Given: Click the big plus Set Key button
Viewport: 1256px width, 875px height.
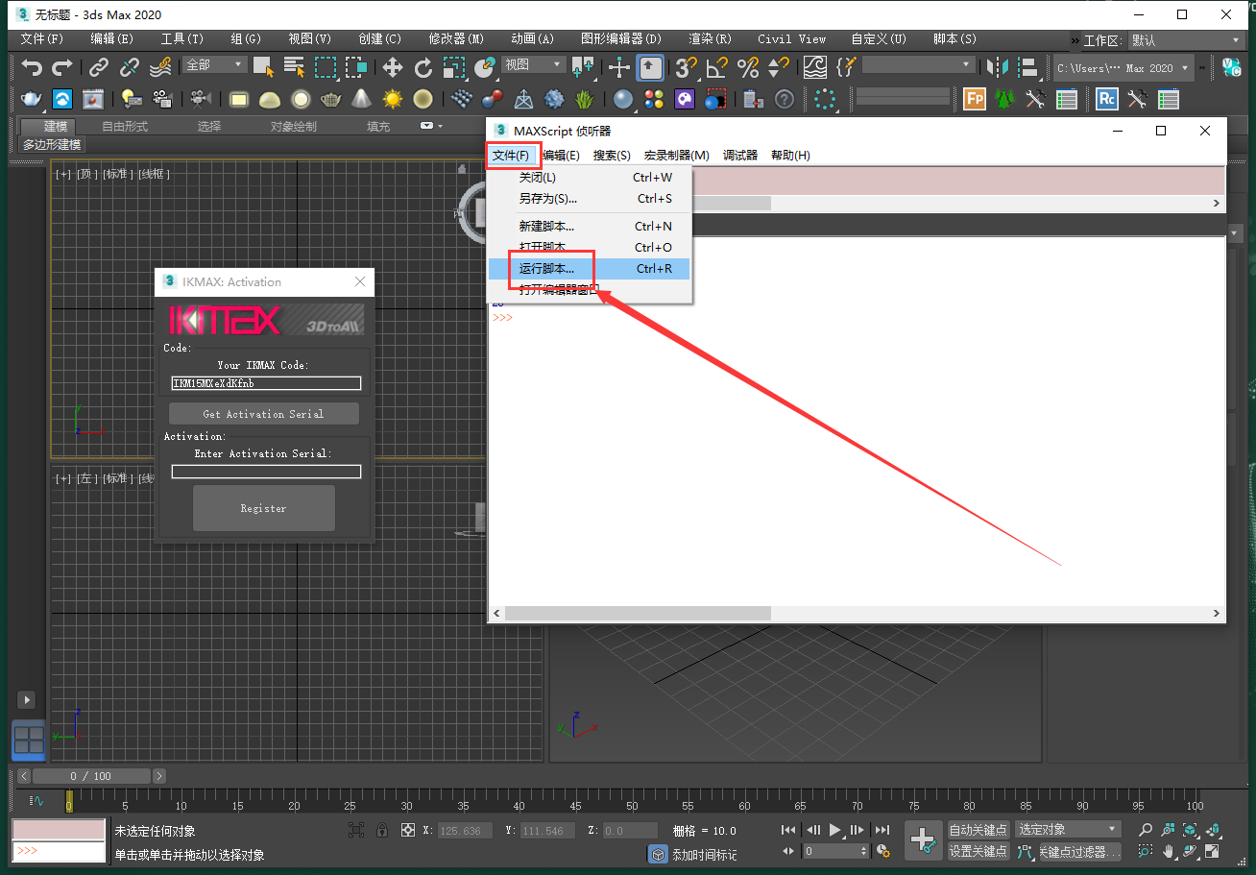Looking at the screenshot, I should [x=923, y=840].
